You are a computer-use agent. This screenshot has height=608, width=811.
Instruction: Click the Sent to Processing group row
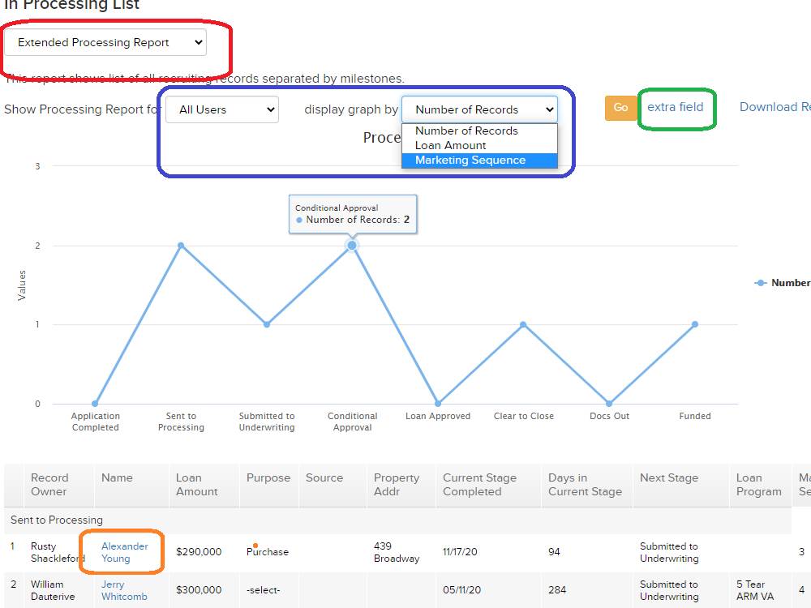[397, 520]
